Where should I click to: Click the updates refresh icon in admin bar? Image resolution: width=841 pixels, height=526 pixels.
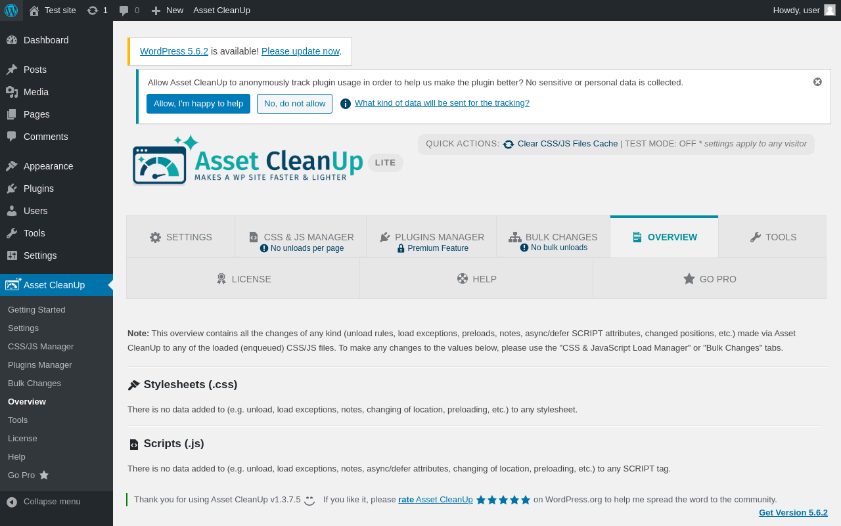93,11
